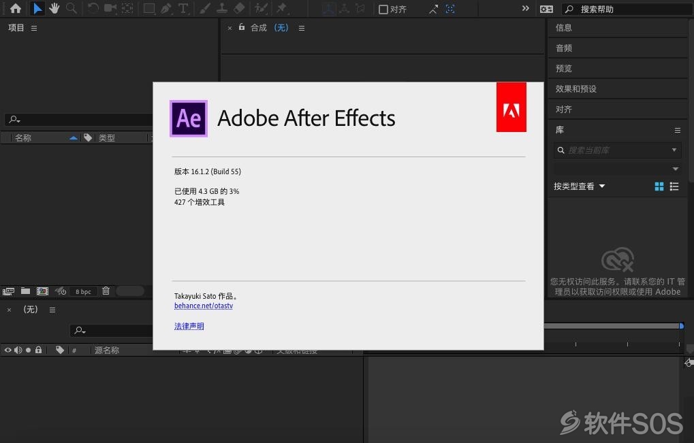Click the timeline label tag column
This screenshot has width=694, height=443.
[x=60, y=350]
